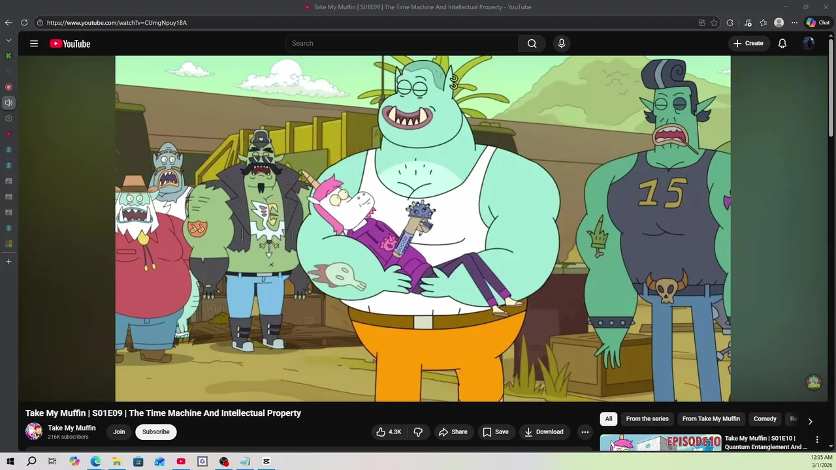Open the gear icon in browser sidebar
The height and width of the screenshot is (470, 836).
8,118
